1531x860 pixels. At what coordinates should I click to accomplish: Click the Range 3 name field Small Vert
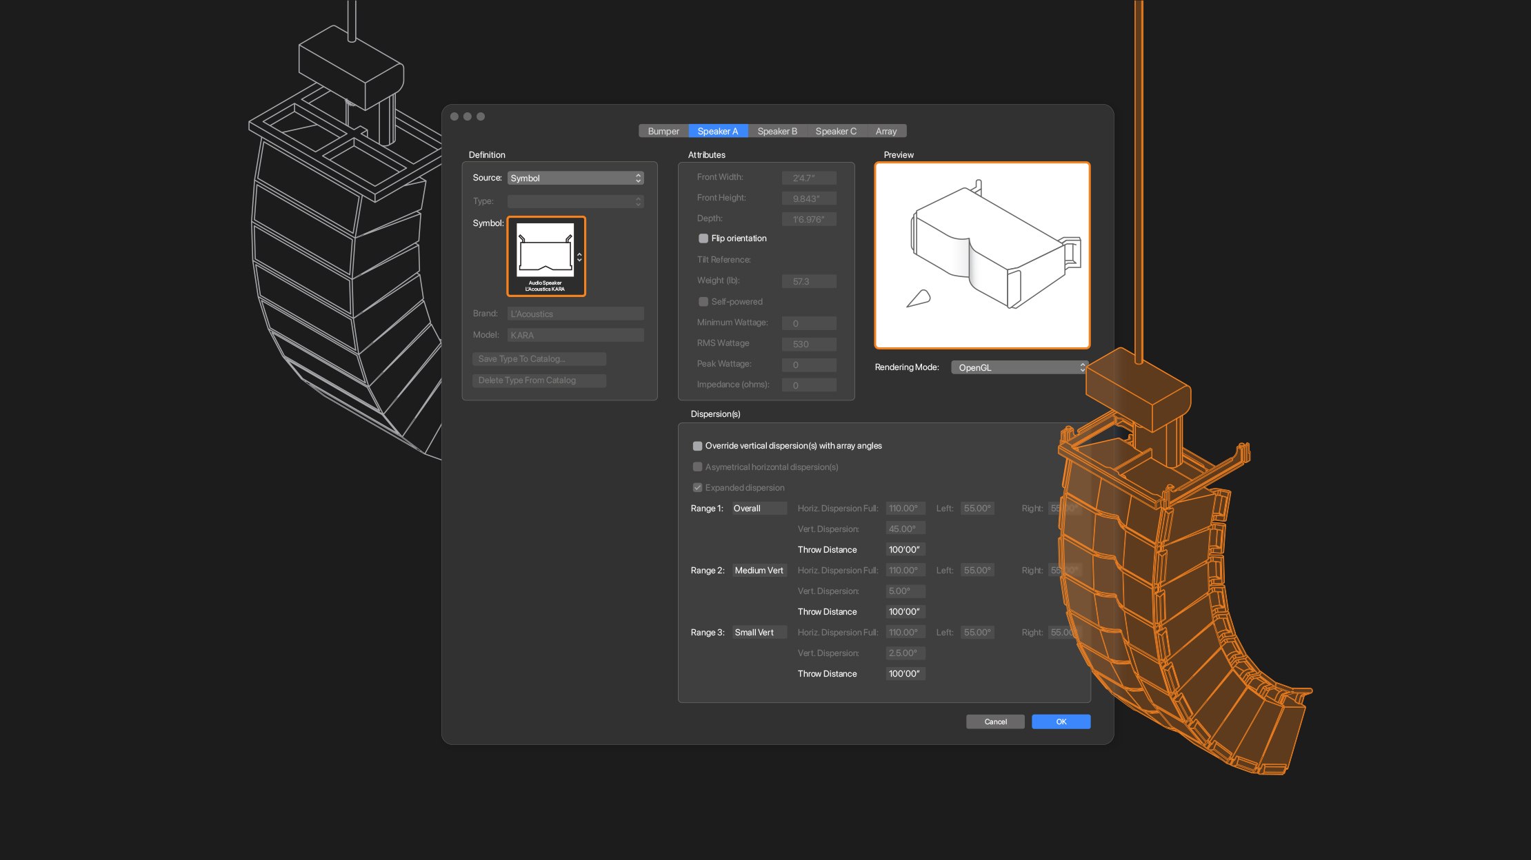pyautogui.click(x=759, y=632)
